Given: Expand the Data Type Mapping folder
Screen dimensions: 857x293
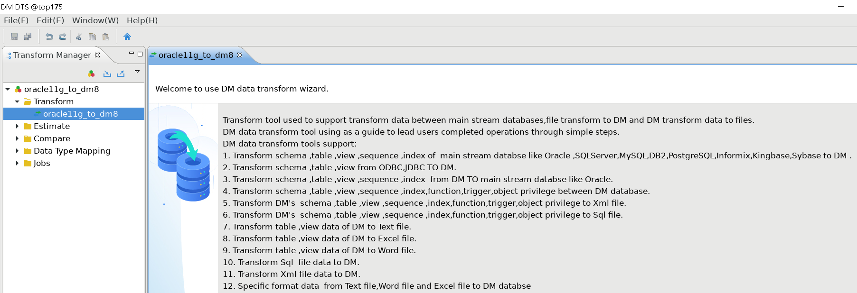Looking at the screenshot, I should click(17, 151).
